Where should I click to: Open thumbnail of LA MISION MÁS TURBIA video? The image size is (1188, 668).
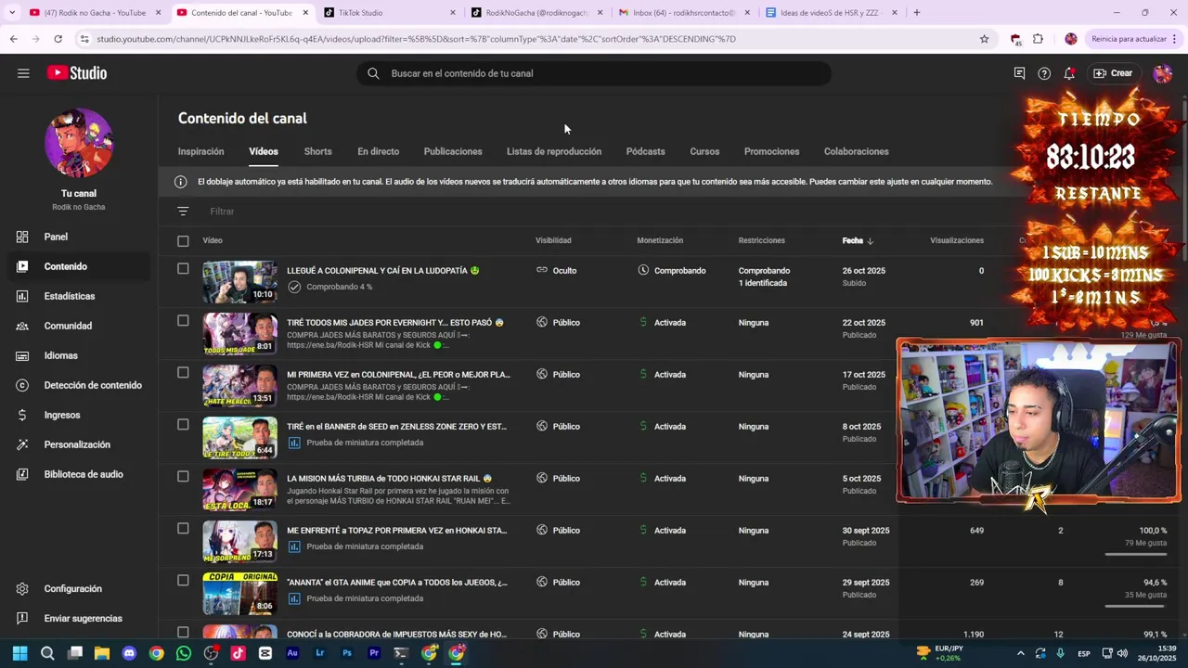click(x=240, y=489)
